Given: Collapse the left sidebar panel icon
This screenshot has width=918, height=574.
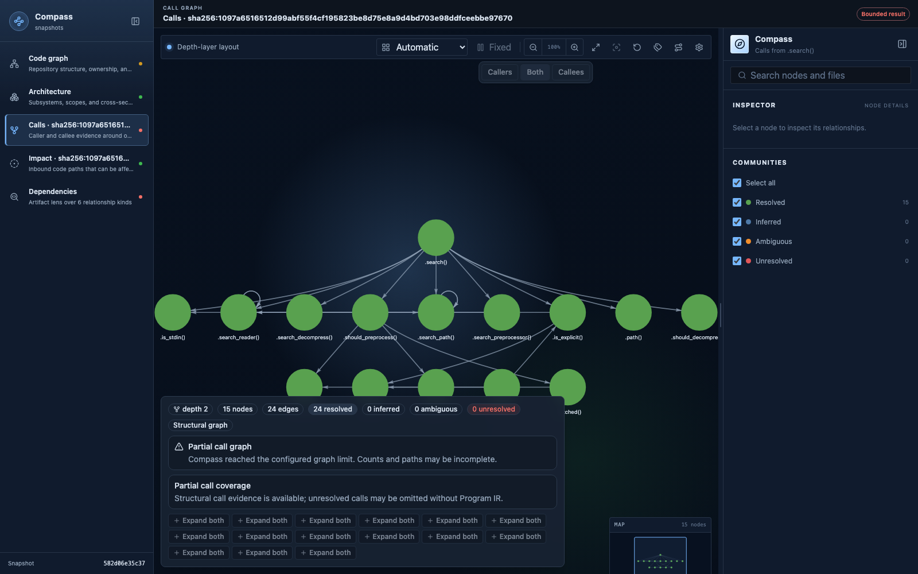Looking at the screenshot, I should (x=135, y=21).
